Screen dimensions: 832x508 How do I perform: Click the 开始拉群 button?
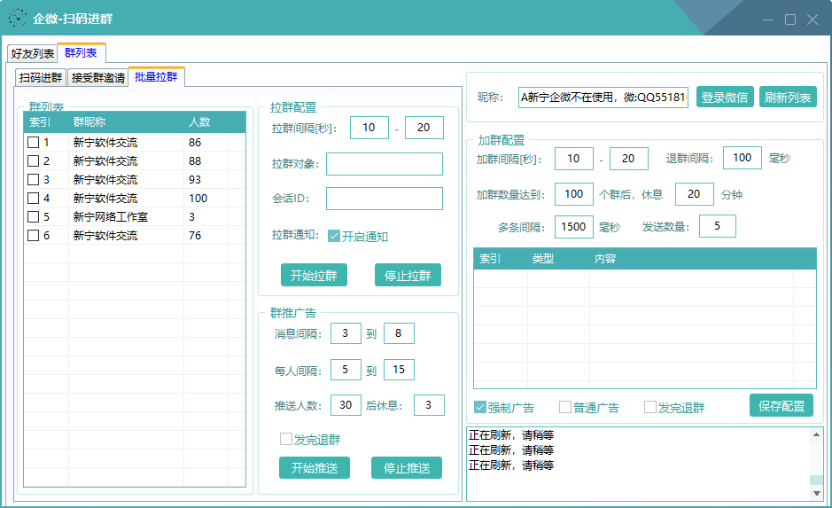click(314, 275)
